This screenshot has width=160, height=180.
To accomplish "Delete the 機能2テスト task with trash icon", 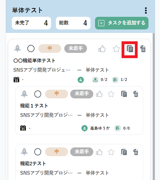I will point(136,152).
